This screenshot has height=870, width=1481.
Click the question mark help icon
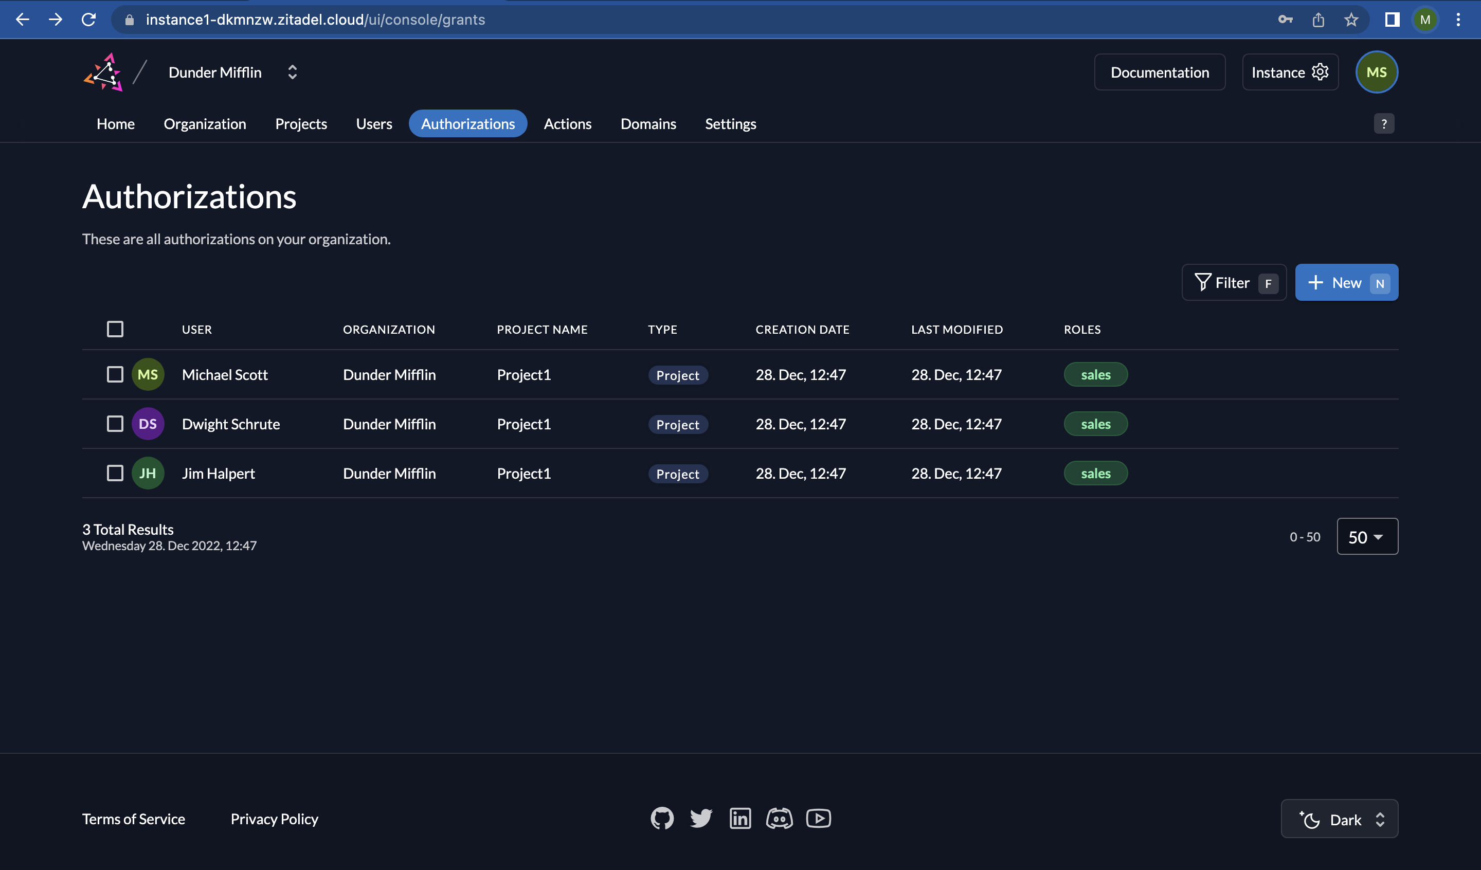pos(1383,123)
